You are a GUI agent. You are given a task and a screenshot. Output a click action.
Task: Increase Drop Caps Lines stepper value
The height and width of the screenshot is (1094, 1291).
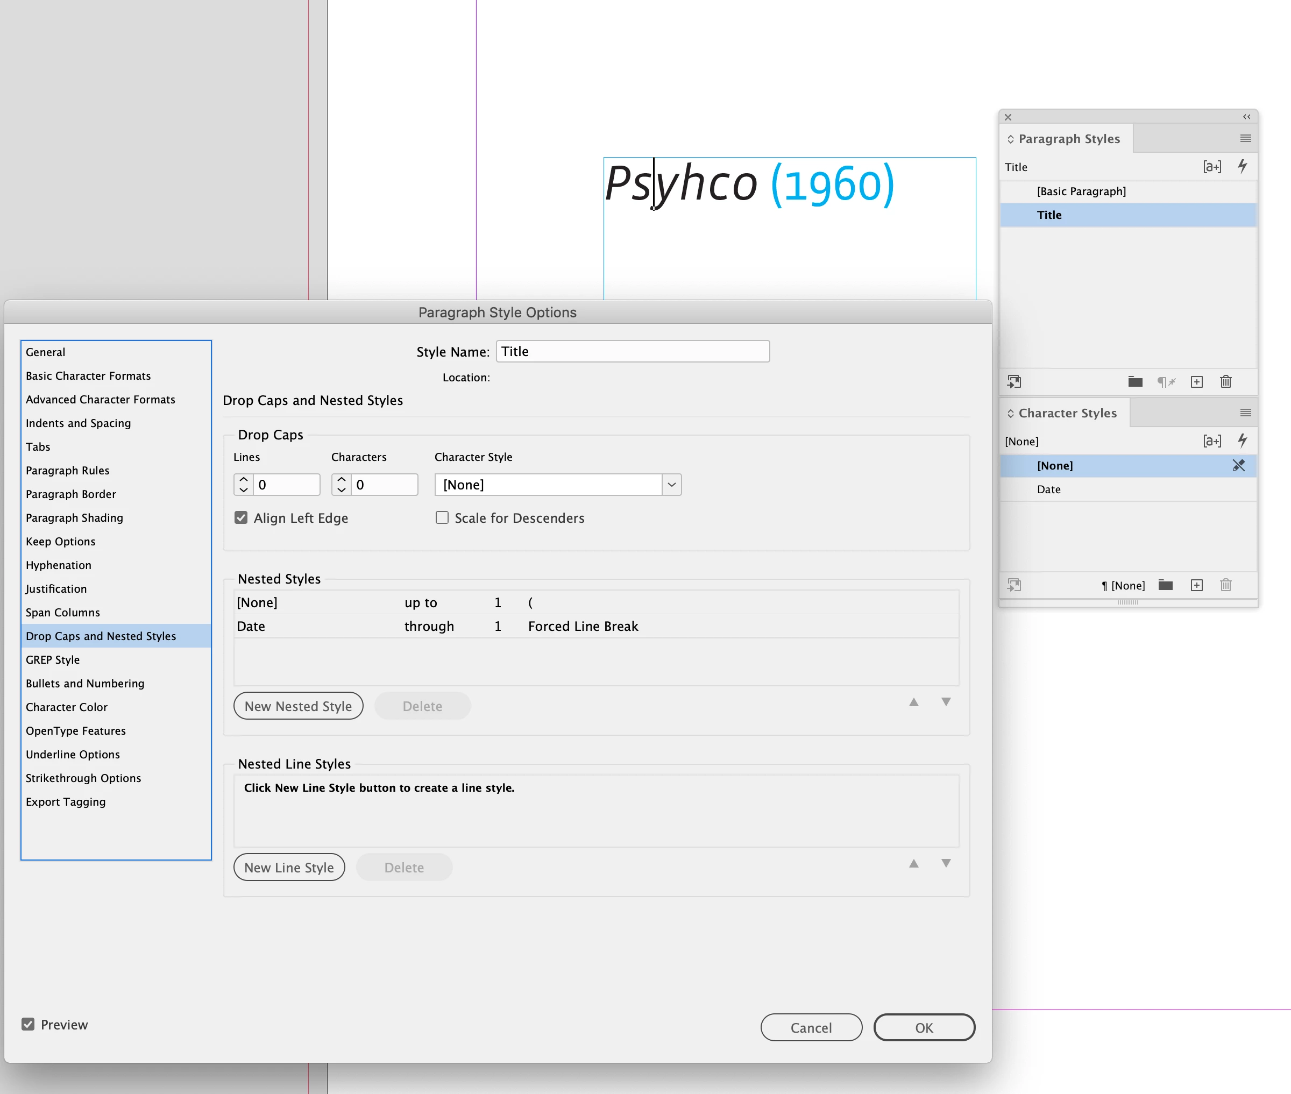pyautogui.click(x=244, y=479)
